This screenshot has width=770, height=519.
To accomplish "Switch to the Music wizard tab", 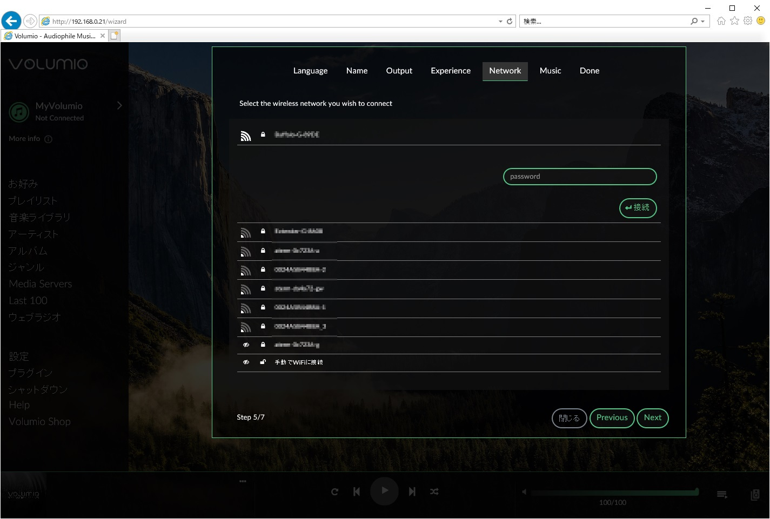I will click(550, 71).
